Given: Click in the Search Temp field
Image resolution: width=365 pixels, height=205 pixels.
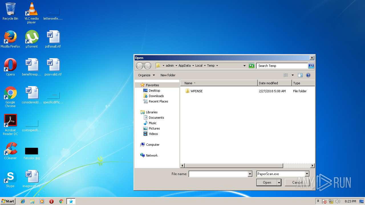Looking at the screenshot, I should (282, 66).
